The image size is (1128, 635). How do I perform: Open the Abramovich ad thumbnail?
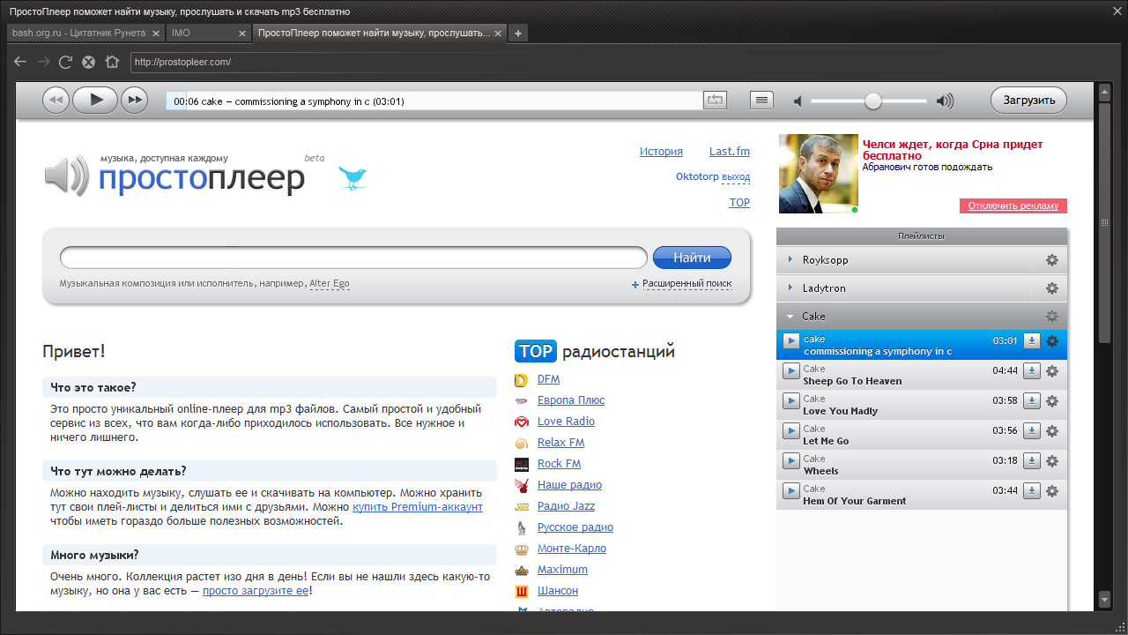click(x=818, y=174)
